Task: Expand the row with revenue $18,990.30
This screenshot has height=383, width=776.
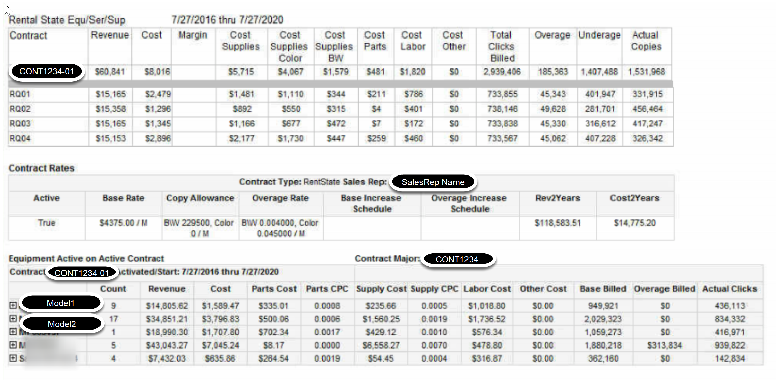Action: [13, 332]
